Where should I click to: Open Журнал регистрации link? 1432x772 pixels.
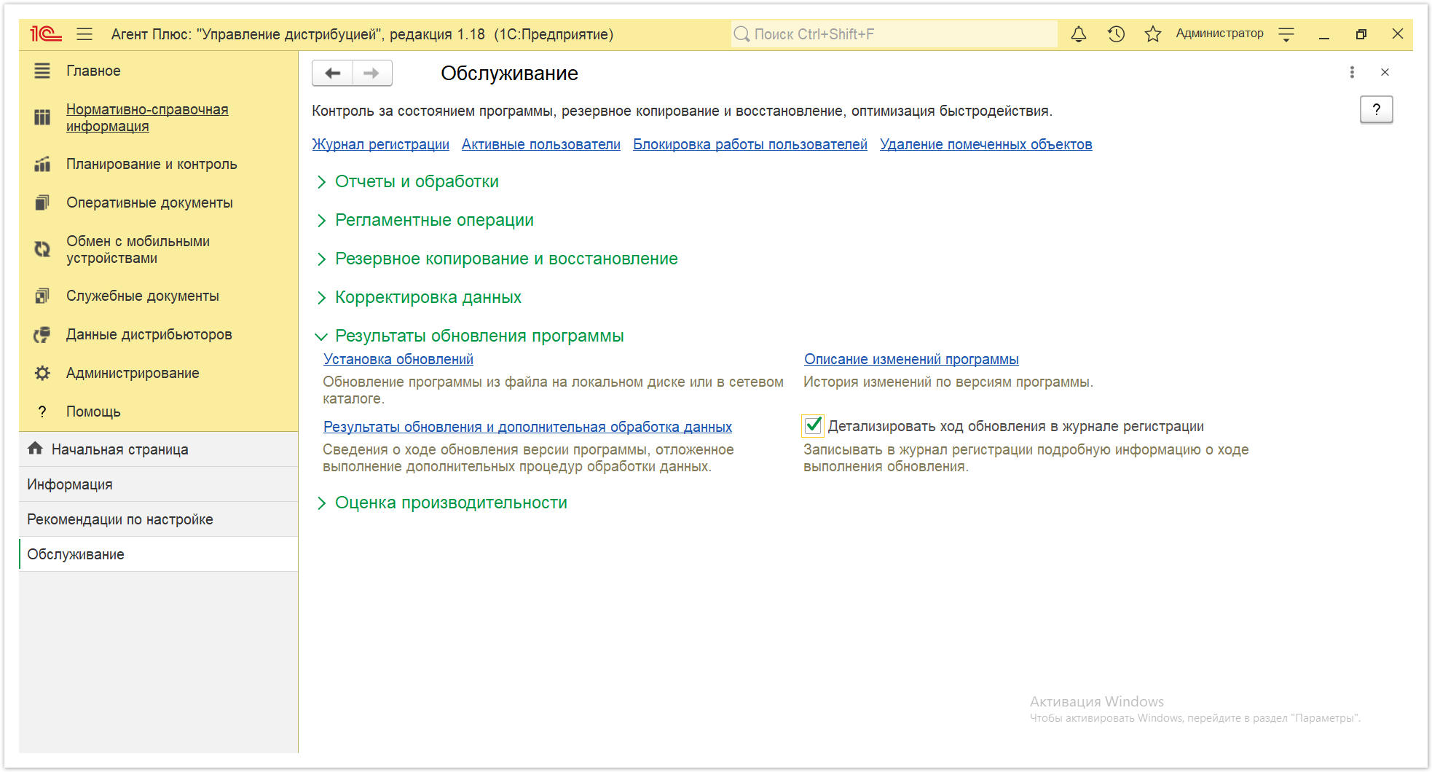(x=380, y=144)
